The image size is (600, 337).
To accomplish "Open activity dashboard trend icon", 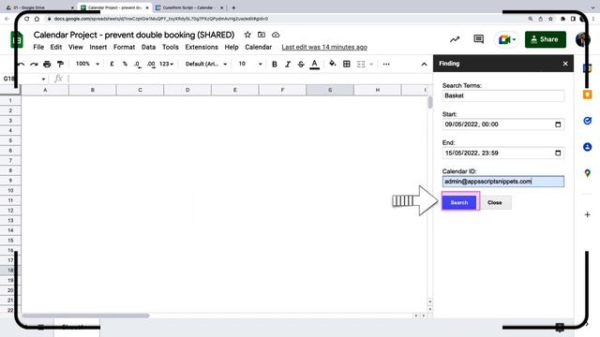I will pyautogui.click(x=455, y=39).
